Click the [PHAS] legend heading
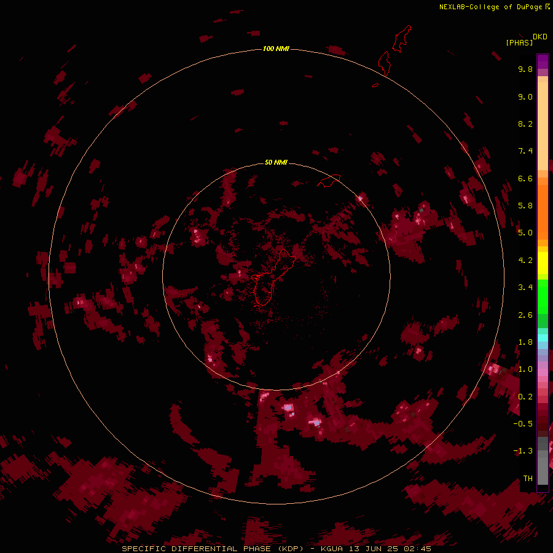Viewport: 553px width, 553px height. [519, 42]
